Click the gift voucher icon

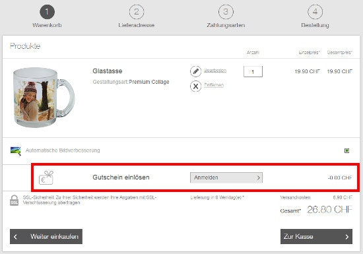click(46, 177)
